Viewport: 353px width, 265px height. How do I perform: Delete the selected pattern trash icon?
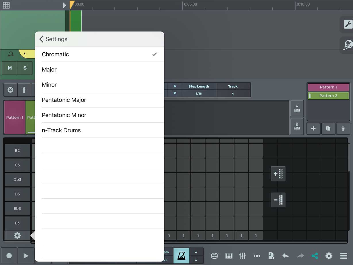pyautogui.click(x=343, y=128)
